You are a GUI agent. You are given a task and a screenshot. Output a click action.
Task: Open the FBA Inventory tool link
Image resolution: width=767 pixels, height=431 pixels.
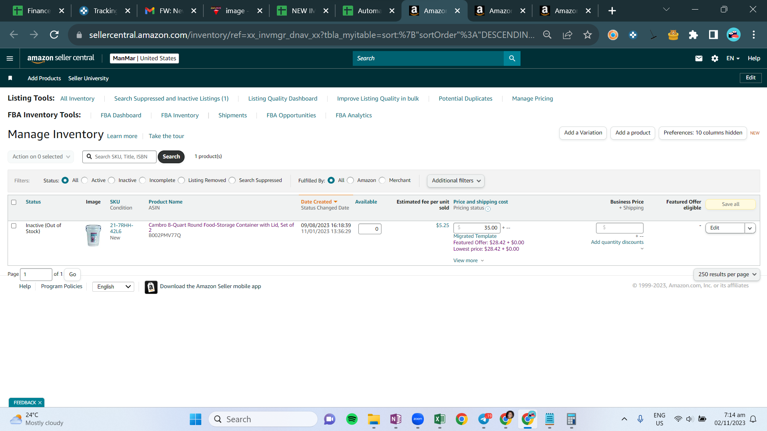[180, 115]
